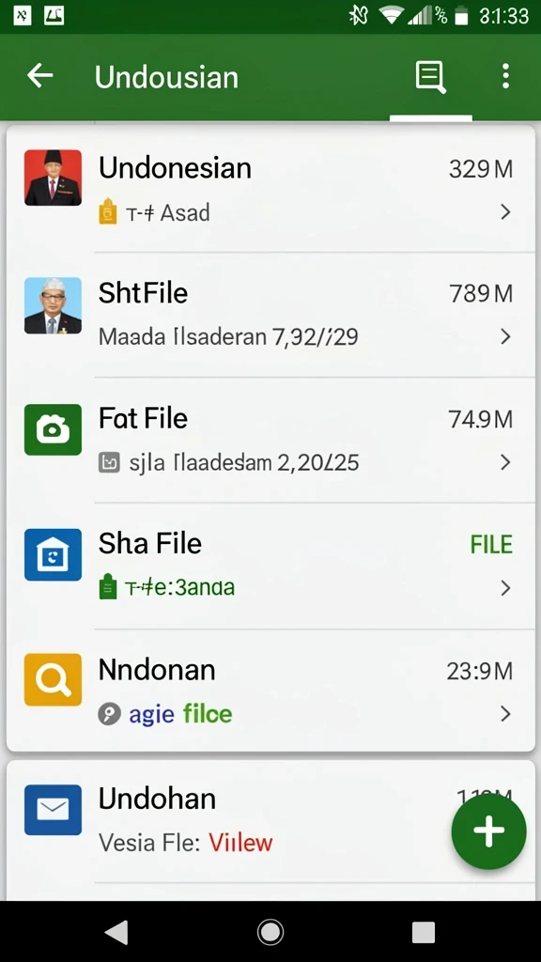Viewport: 541px width, 962px height.
Task: Click the red Viilew link under Undohan
Action: (x=240, y=843)
